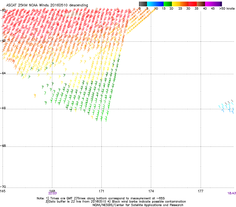Click the '>50 knots' legend label
This screenshot has width=236, height=207.
[x=227, y=9]
